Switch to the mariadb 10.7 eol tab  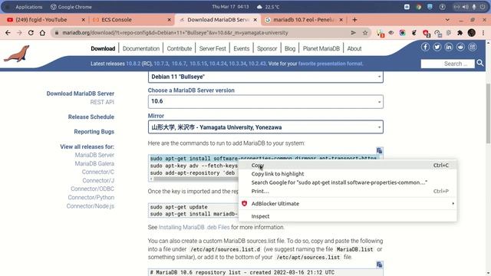304,20
